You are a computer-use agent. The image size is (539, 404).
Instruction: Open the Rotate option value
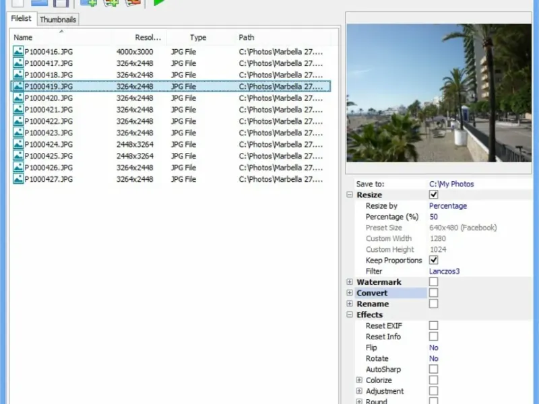[433, 358]
